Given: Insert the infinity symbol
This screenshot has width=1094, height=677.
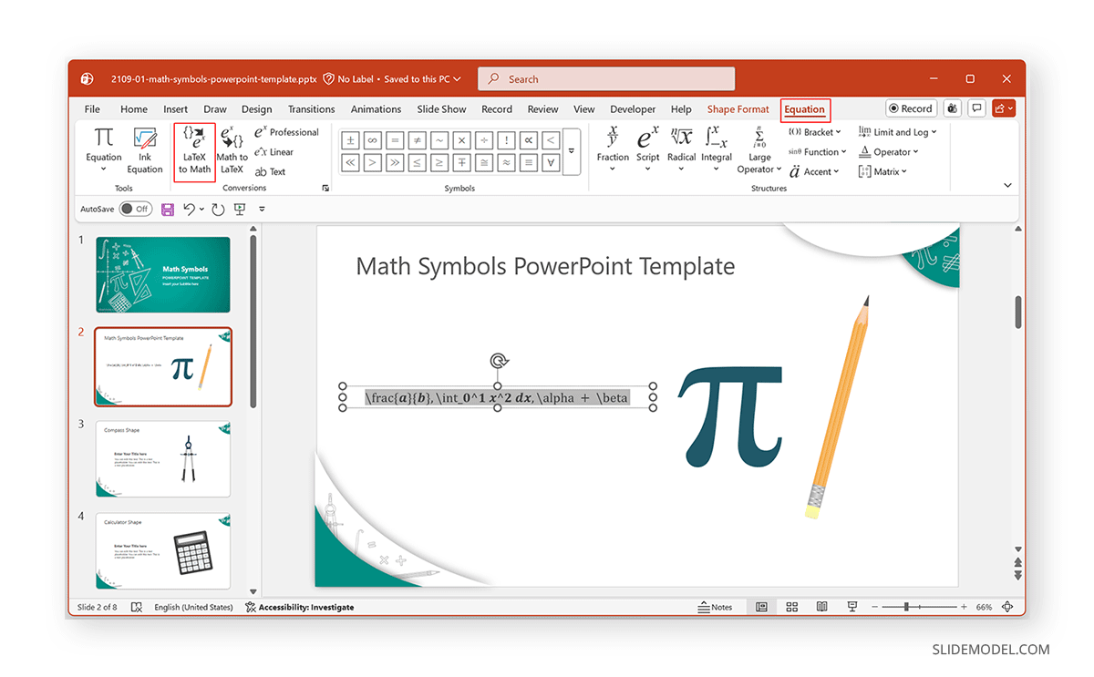Looking at the screenshot, I should point(373,140).
